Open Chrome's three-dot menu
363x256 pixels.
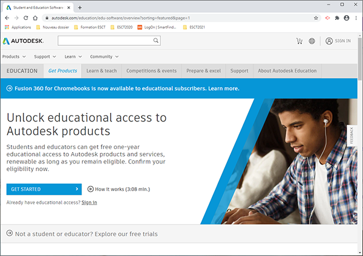pos(356,18)
